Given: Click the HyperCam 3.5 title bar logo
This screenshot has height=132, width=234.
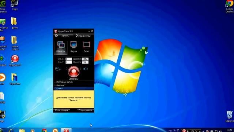Looking at the screenshot, I should (56, 31).
